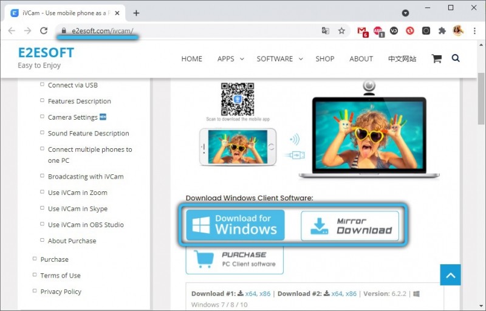Click the black VD extension icon
Viewport: 486px width, 311px height.
pyautogui.click(x=394, y=30)
